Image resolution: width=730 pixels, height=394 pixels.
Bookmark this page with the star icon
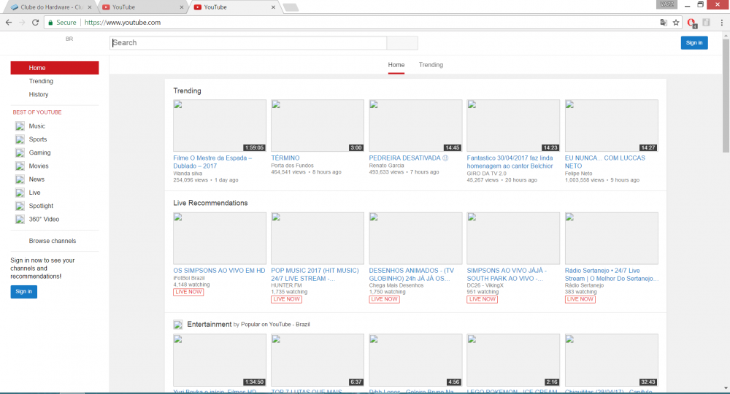676,23
